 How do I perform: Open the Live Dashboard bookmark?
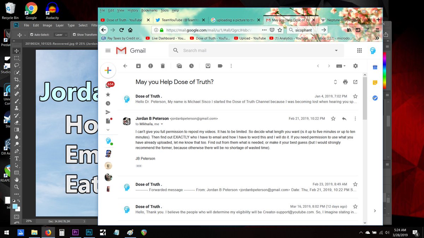(x=166, y=38)
